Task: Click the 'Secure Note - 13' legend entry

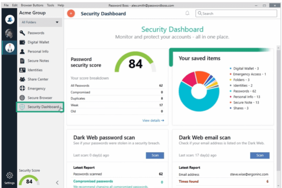Action: tap(244, 103)
